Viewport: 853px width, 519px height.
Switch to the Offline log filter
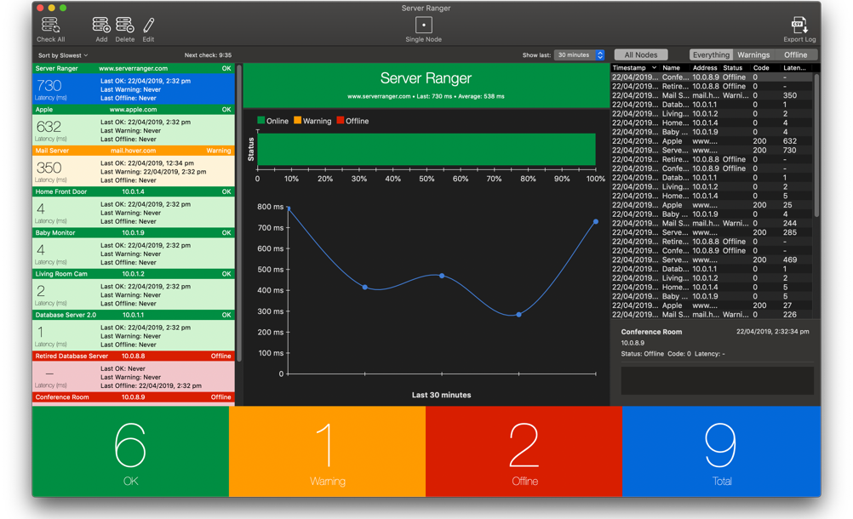(795, 55)
